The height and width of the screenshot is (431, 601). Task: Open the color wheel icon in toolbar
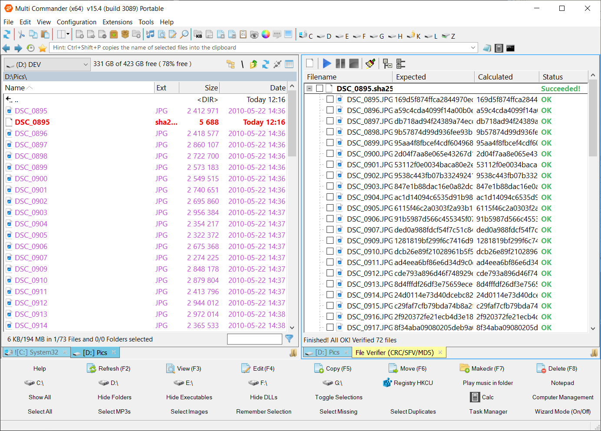[266, 35]
